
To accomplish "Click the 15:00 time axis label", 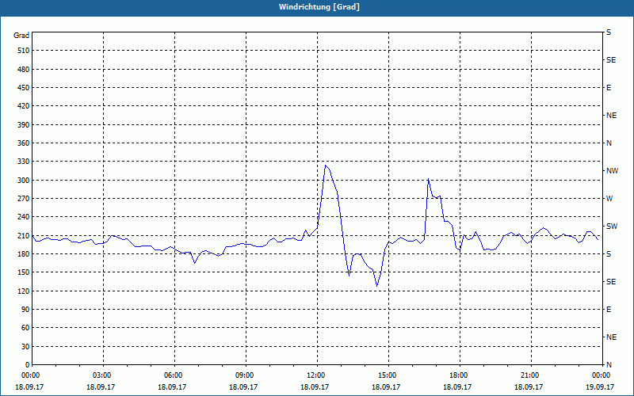I will tap(388, 375).
